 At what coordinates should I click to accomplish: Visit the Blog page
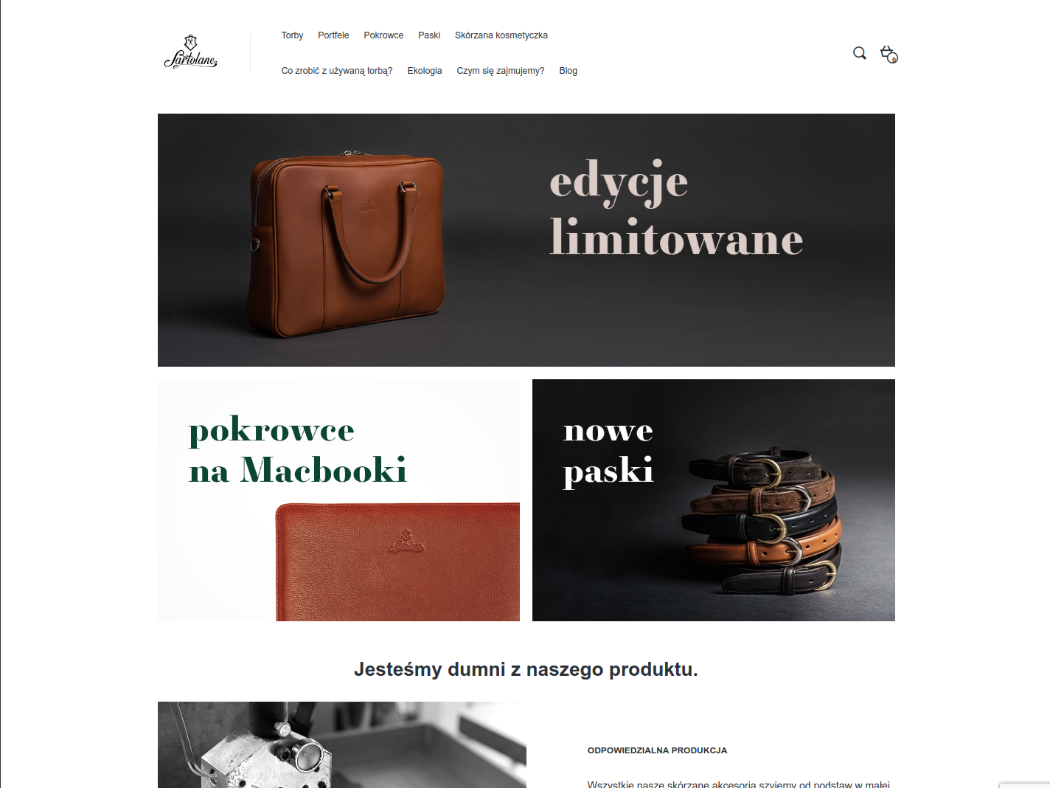tap(569, 71)
